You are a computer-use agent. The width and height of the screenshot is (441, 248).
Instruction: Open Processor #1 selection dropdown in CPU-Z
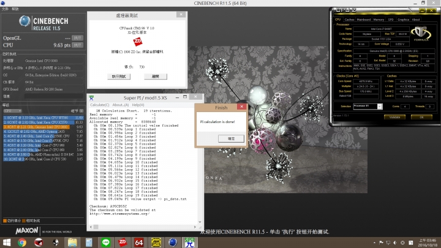(x=379, y=107)
